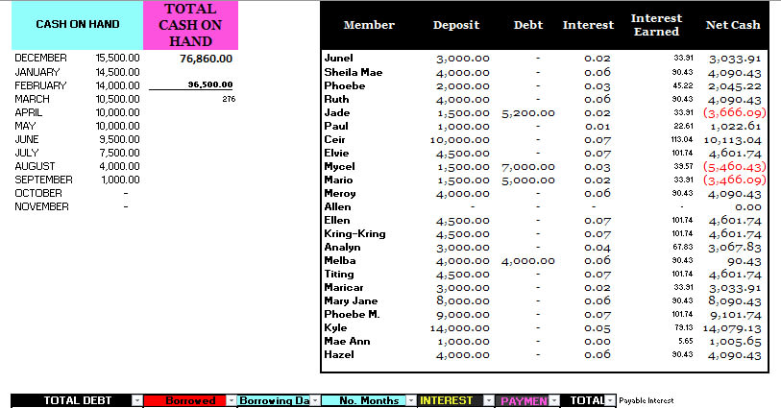Viewport: 781px width, 408px height.
Task: Select the TOTAL CASH ON HAND pink header
Action: coord(190,25)
